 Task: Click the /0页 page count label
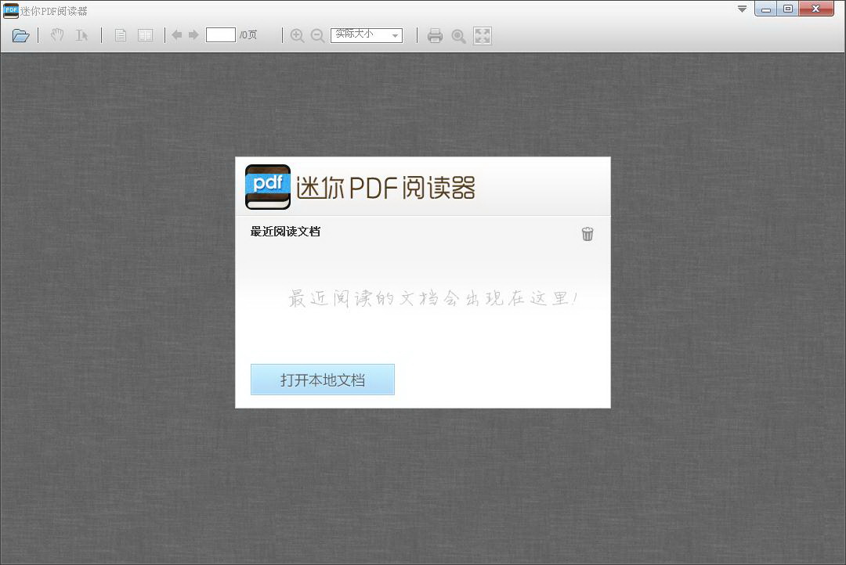[x=248, y=35]
